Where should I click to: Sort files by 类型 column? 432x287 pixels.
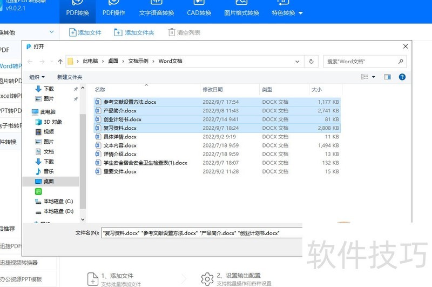[x=284, y=89]
